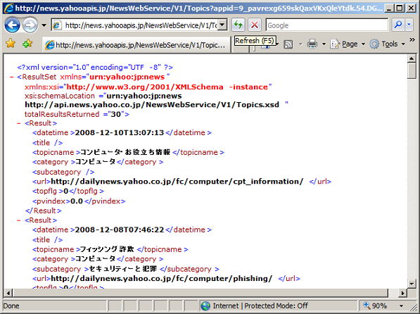This screenshot has height=314, width=420.
Task: Click the horizontal scrollbar right arrow
Action: pyautogui.click(x=402, y=293)
